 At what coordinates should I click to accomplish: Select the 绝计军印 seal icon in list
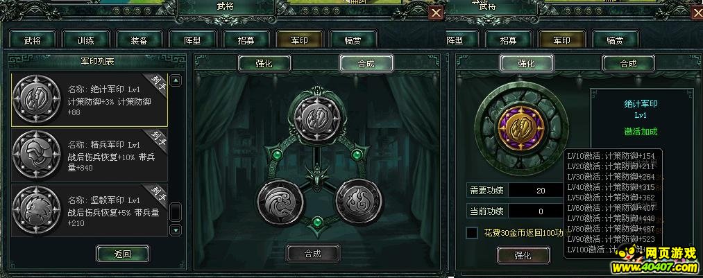[36, 99]
